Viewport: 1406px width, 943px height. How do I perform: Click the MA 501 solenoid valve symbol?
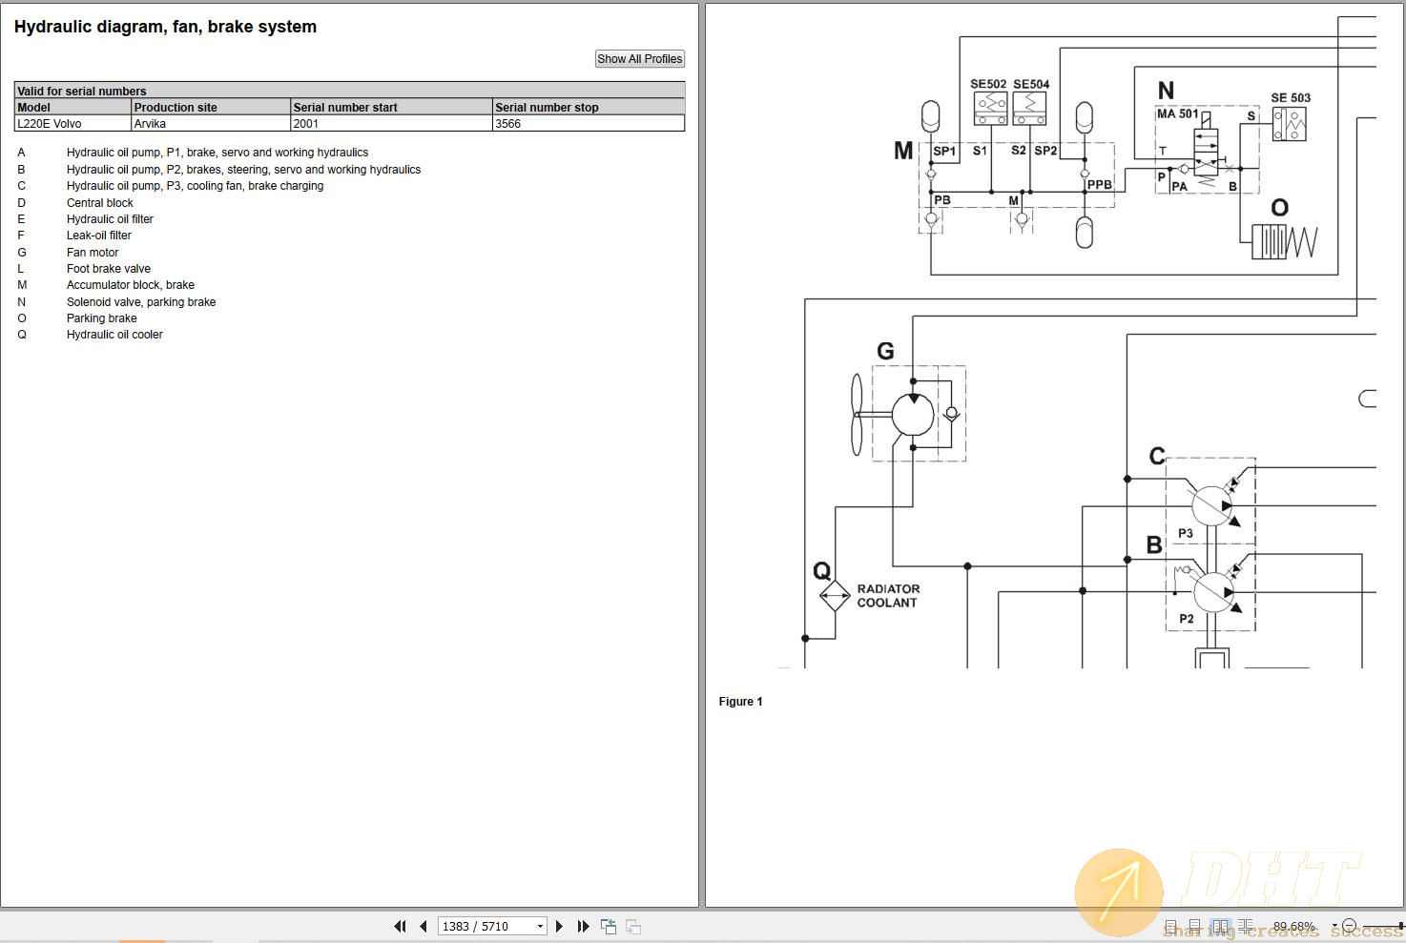[x=1206, y=151]
